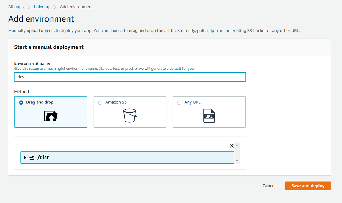Select the Any URL radio button
The height and width of the screenshot is (203, 342).
179,102
